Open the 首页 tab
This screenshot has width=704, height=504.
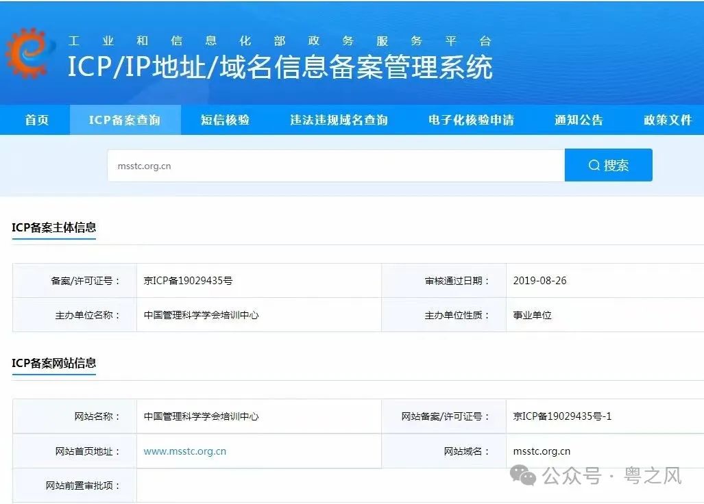(x=36, y=120)
